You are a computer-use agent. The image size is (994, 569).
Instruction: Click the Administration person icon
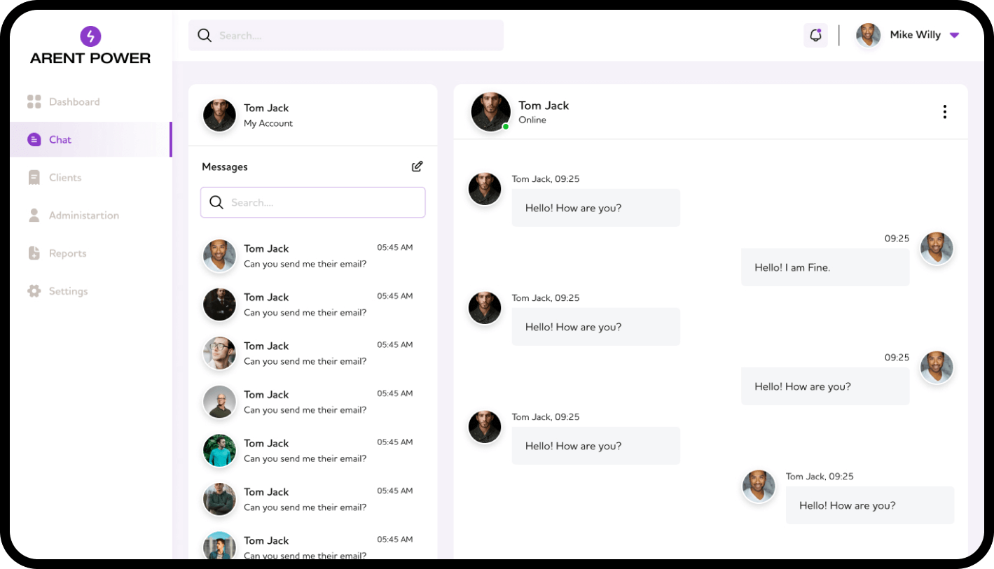point(34,216)
